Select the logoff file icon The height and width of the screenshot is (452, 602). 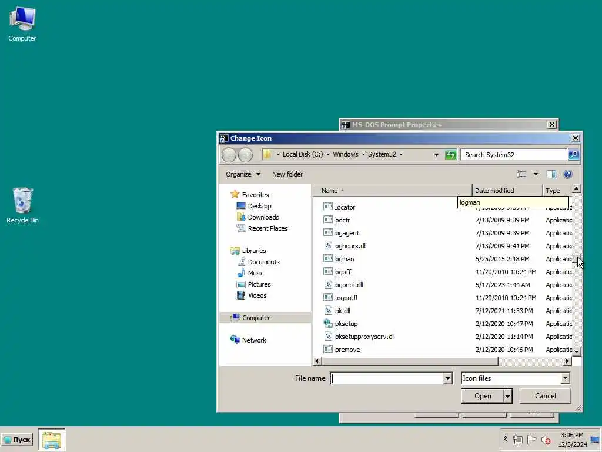(x=327, y=272)
